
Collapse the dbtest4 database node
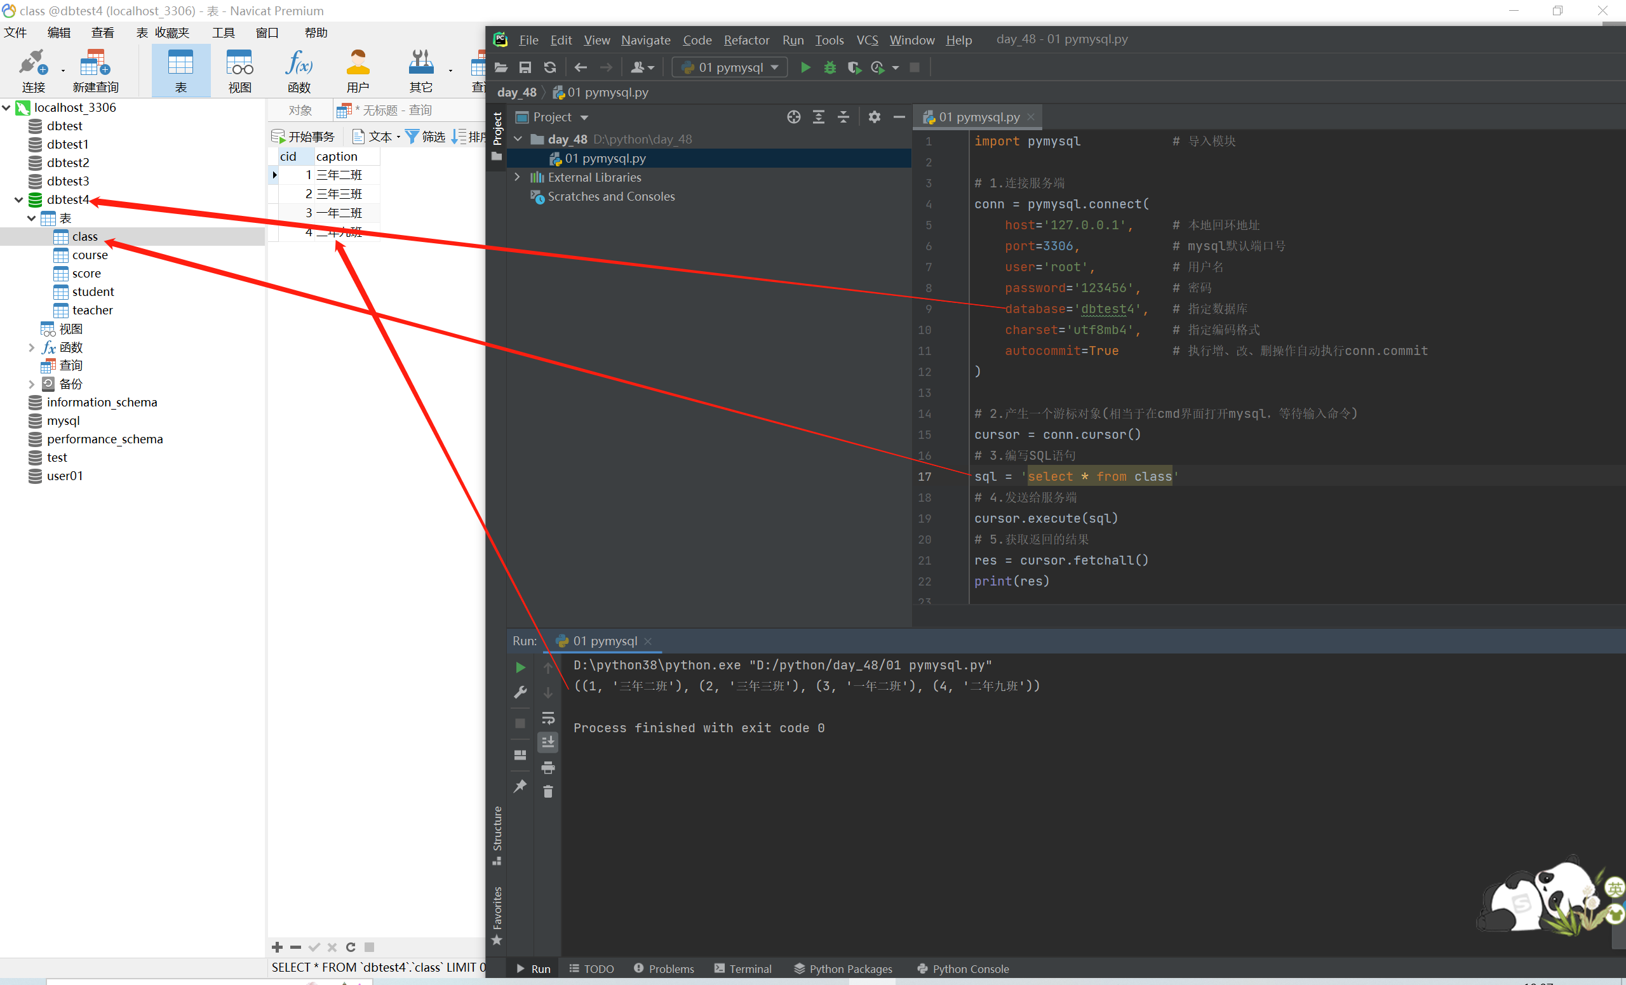pos(18,199)
